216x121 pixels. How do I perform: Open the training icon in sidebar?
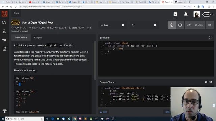coord(4,23)
